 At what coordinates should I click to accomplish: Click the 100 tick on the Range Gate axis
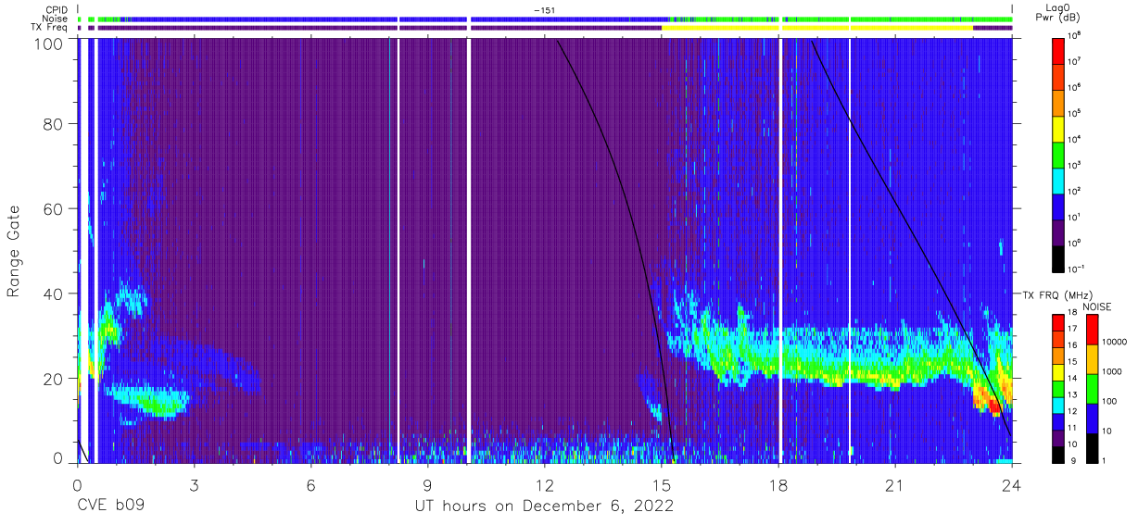tap(49, 43)
